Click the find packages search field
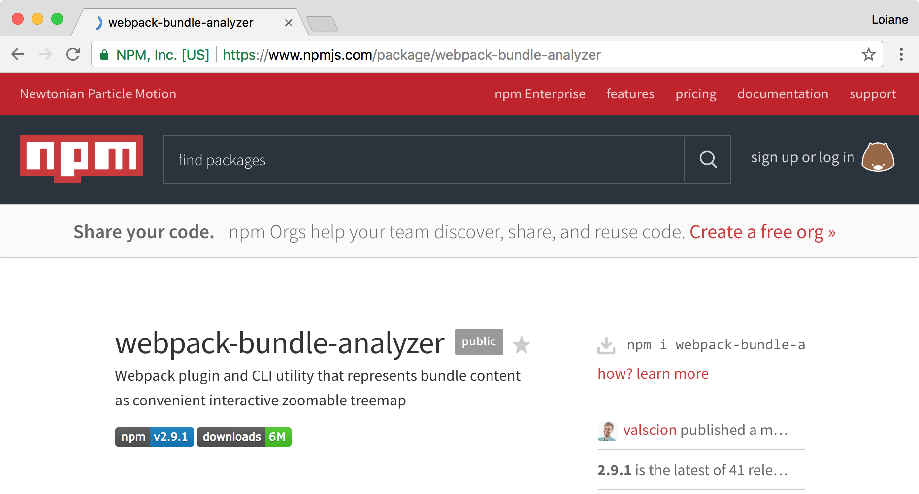919x494 pixels. coord(424,159)
